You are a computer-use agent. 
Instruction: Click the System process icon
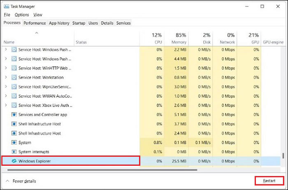point(14,142)
